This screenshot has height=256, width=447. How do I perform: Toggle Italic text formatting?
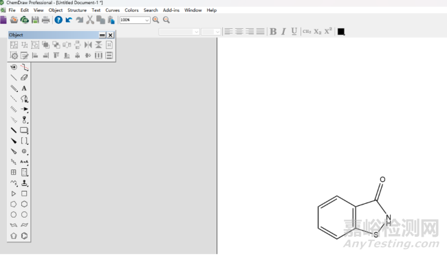click(283, 32)
